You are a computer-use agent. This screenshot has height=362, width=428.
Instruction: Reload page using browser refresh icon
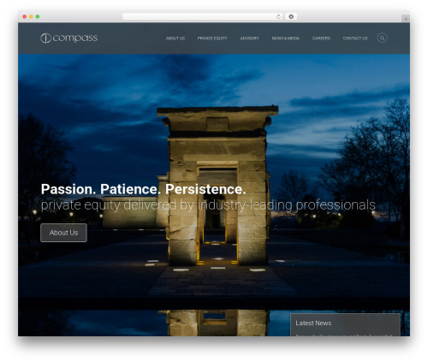coord(278,17)
